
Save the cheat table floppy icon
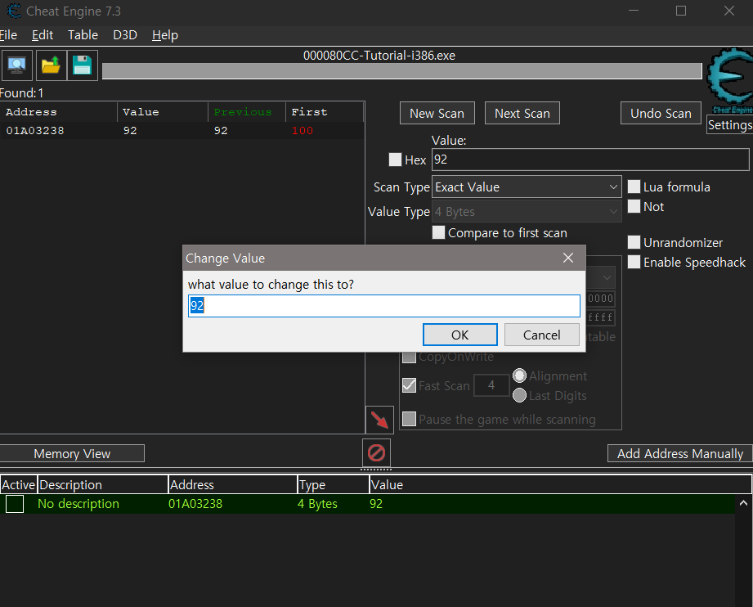[82, 65]
